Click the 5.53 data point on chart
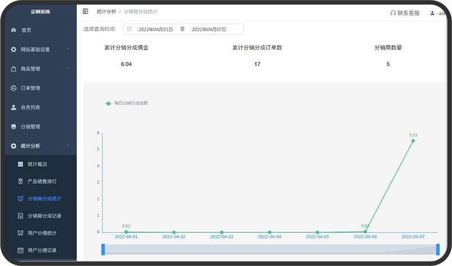This screenshot has height=266, width=452. [x=413, y=141]
